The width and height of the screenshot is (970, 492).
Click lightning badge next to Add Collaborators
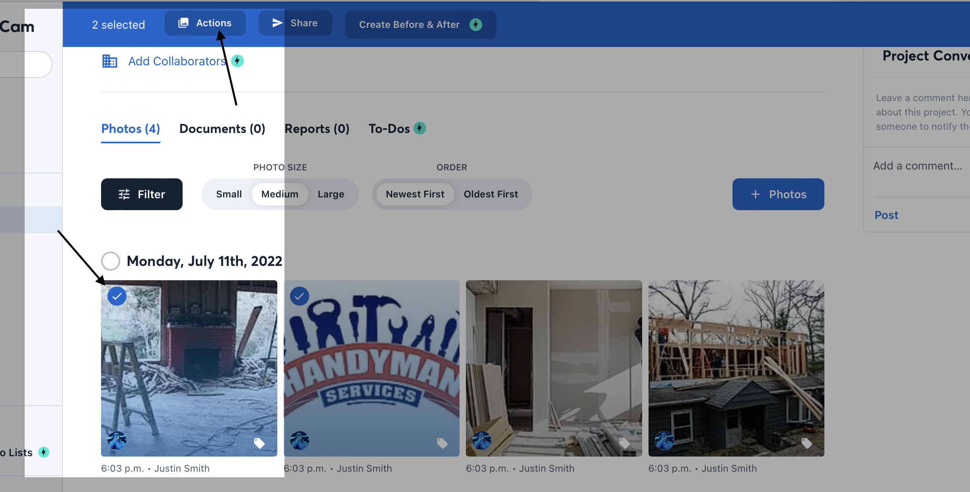(238, 61)
